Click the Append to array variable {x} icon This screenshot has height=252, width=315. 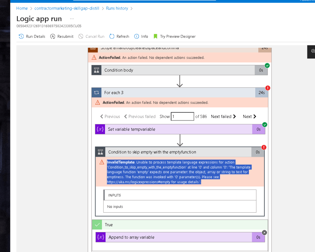[101, 237]
